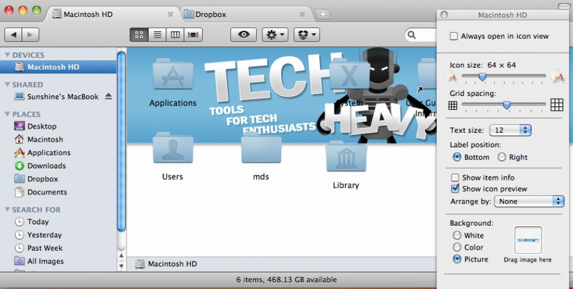573x289 pixels.
Task: Click the background image drop well
Action: click(x=528, y=240)
